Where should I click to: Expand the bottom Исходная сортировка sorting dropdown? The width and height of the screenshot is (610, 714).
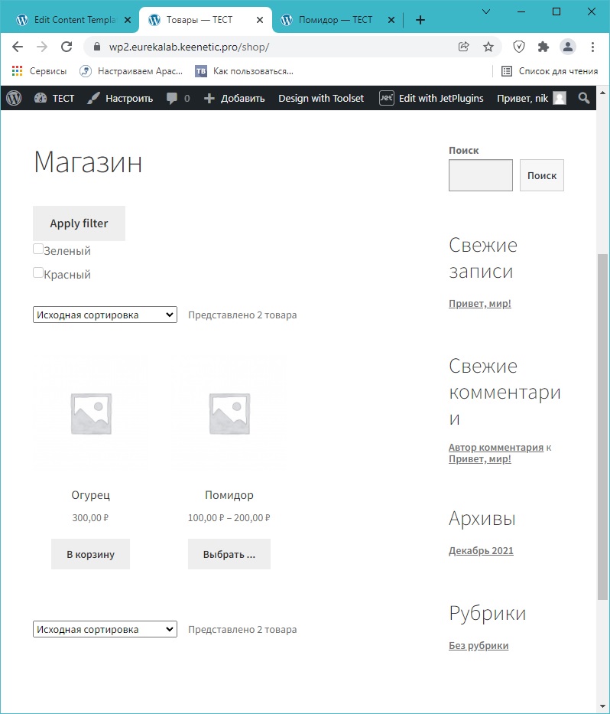pyautogui.click(x=105, y=630)
